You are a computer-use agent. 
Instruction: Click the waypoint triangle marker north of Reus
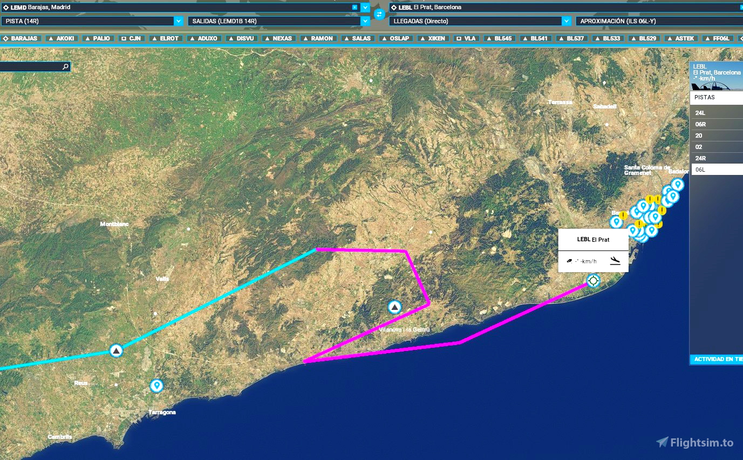[x=116, y=350]
